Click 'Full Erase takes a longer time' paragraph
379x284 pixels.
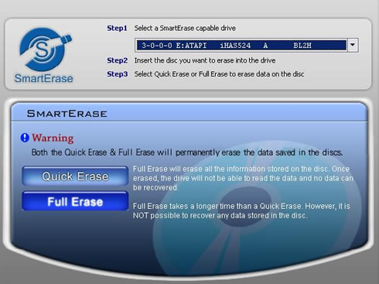[241, 210]
